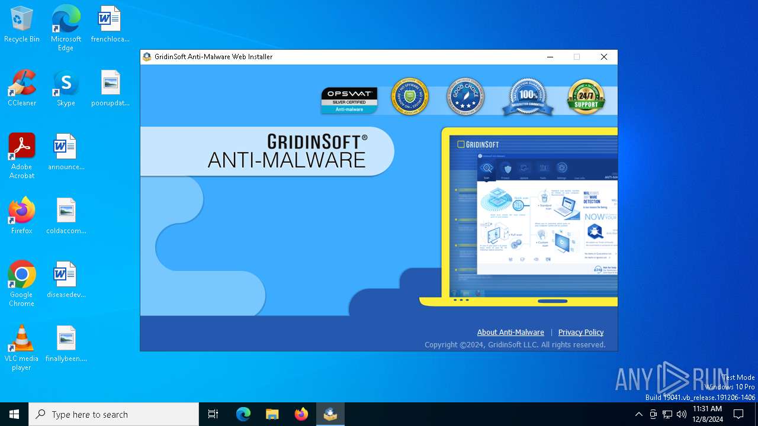Launch Firefox from the desktop icon
758x426 pixels.
point(22,217)
